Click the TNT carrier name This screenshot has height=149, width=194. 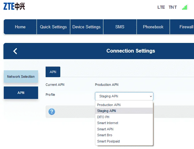tap(173, 7)
